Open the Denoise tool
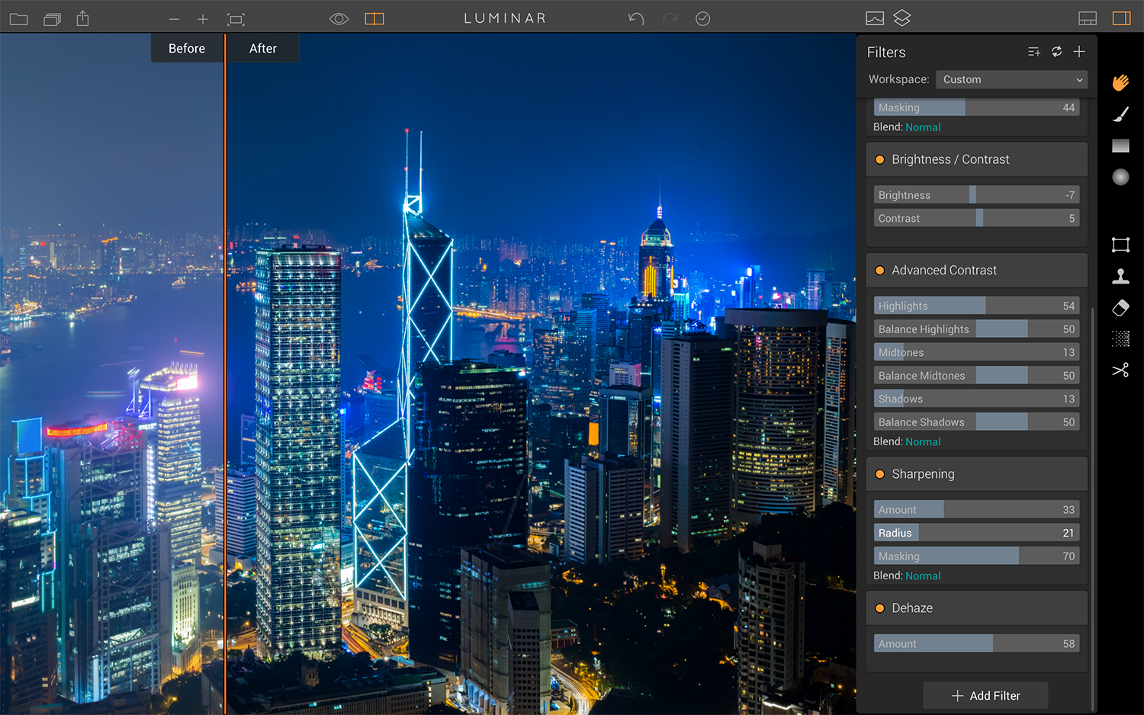This screenshot has width=1144, height=715. coord(1120,338)
